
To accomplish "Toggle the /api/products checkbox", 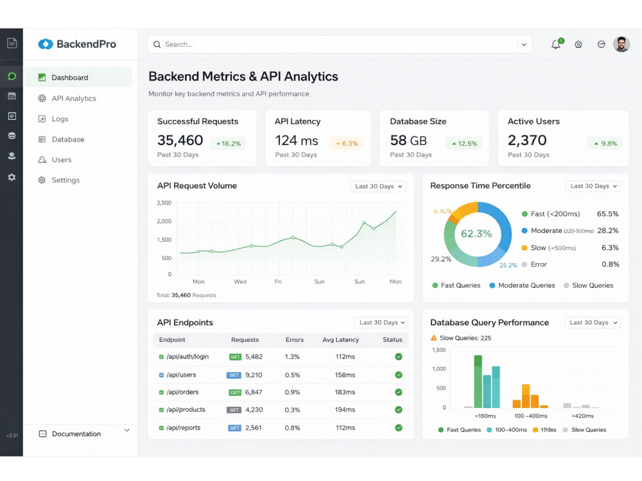I will pyautogui.click(x=161, y=410).
